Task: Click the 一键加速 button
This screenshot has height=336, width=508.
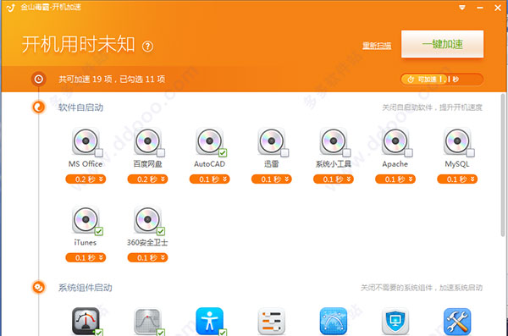Action: click(x=442, y=44)
